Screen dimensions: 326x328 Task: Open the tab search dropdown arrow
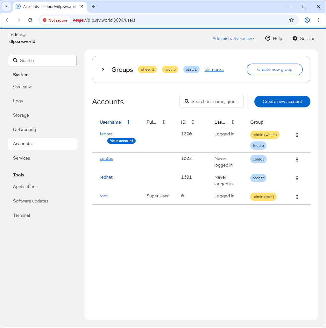click(x=7, y=6)
